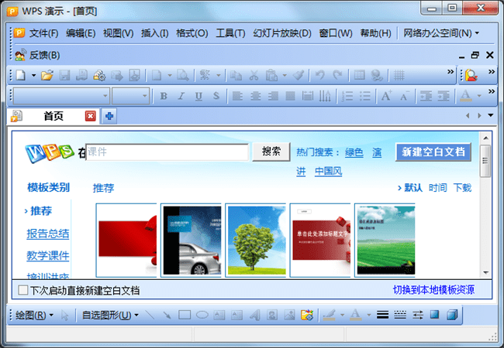Open the 自选图形(U) dropdown menu
Image resolution: width=504 pixels, height=348 pixels.
pos(110,315)
